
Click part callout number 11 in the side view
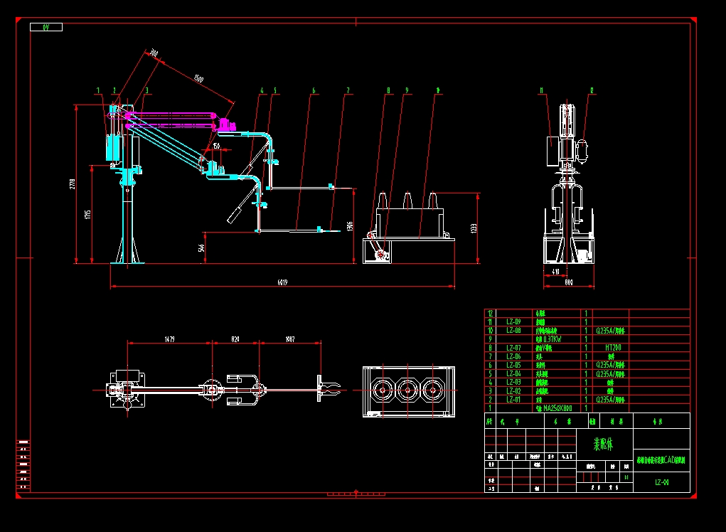coord(541,91)
